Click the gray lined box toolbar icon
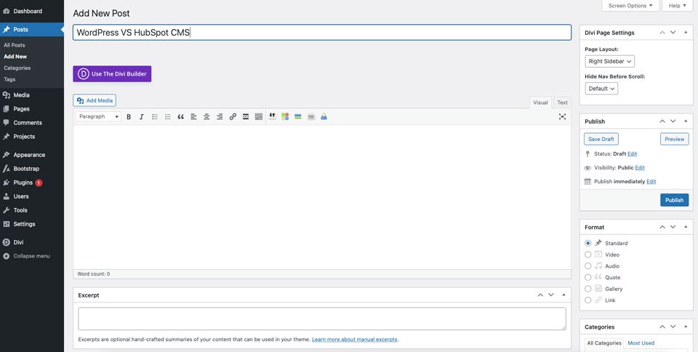Viewport: 698px width, 352px height. pyautogui.click(x=311, y=116)
